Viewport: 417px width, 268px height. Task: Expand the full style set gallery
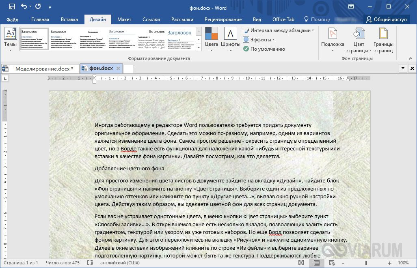199,47
